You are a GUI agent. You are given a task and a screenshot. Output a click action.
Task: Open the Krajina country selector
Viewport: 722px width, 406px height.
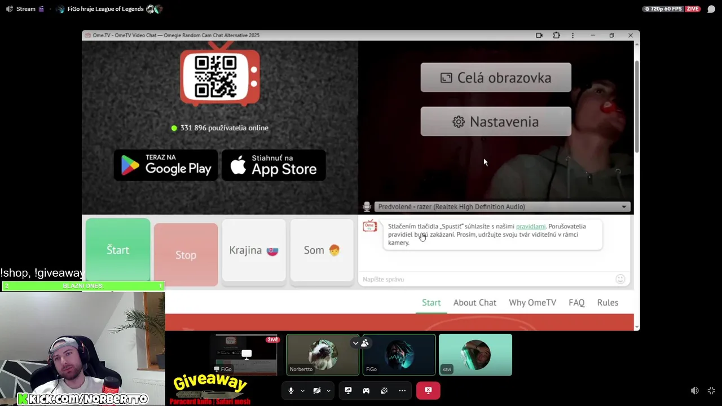tap(254, 250)
